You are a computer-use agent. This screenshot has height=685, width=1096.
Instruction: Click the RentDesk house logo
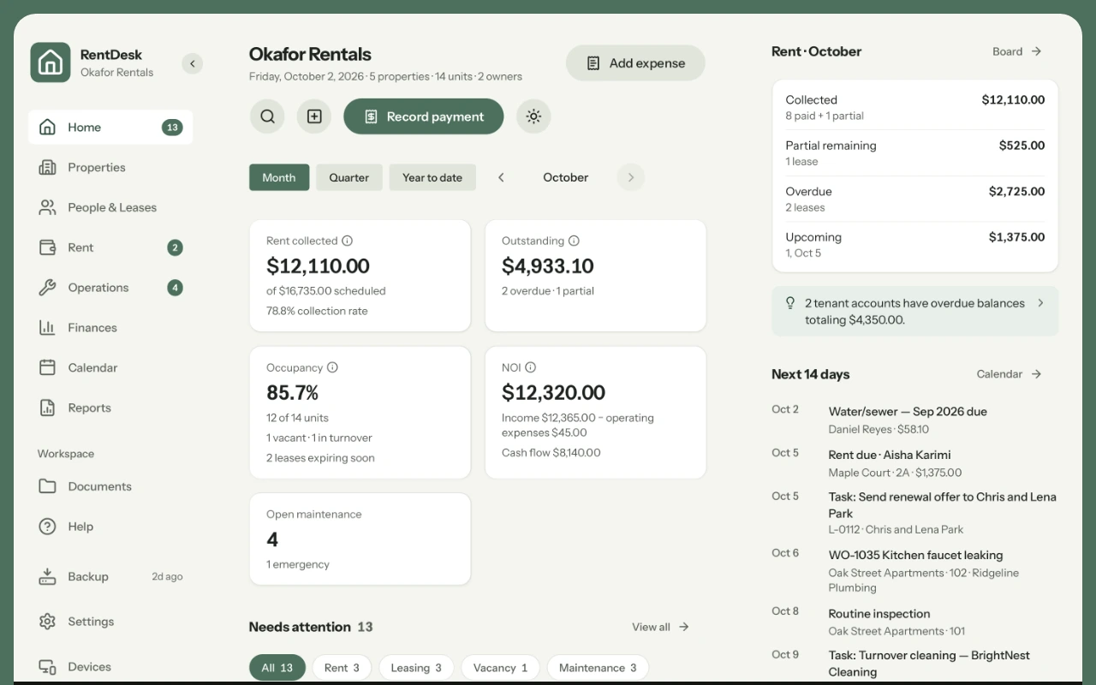pos(51,63)
